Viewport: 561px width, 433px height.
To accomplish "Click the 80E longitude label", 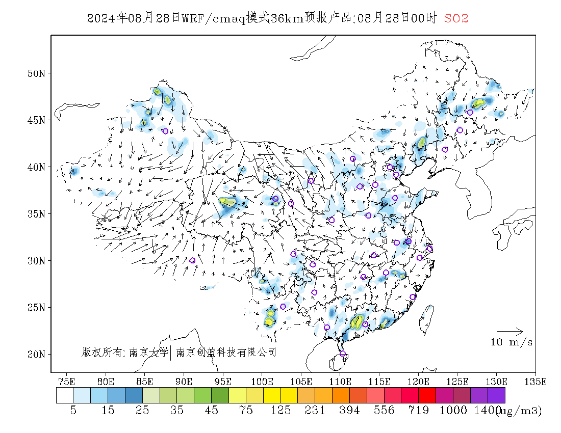I will click(x=106, y=382).
